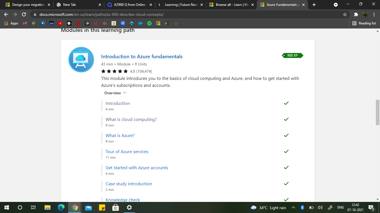Switch to the 'AZ900 Q from Online' tab

coord(129,5)
